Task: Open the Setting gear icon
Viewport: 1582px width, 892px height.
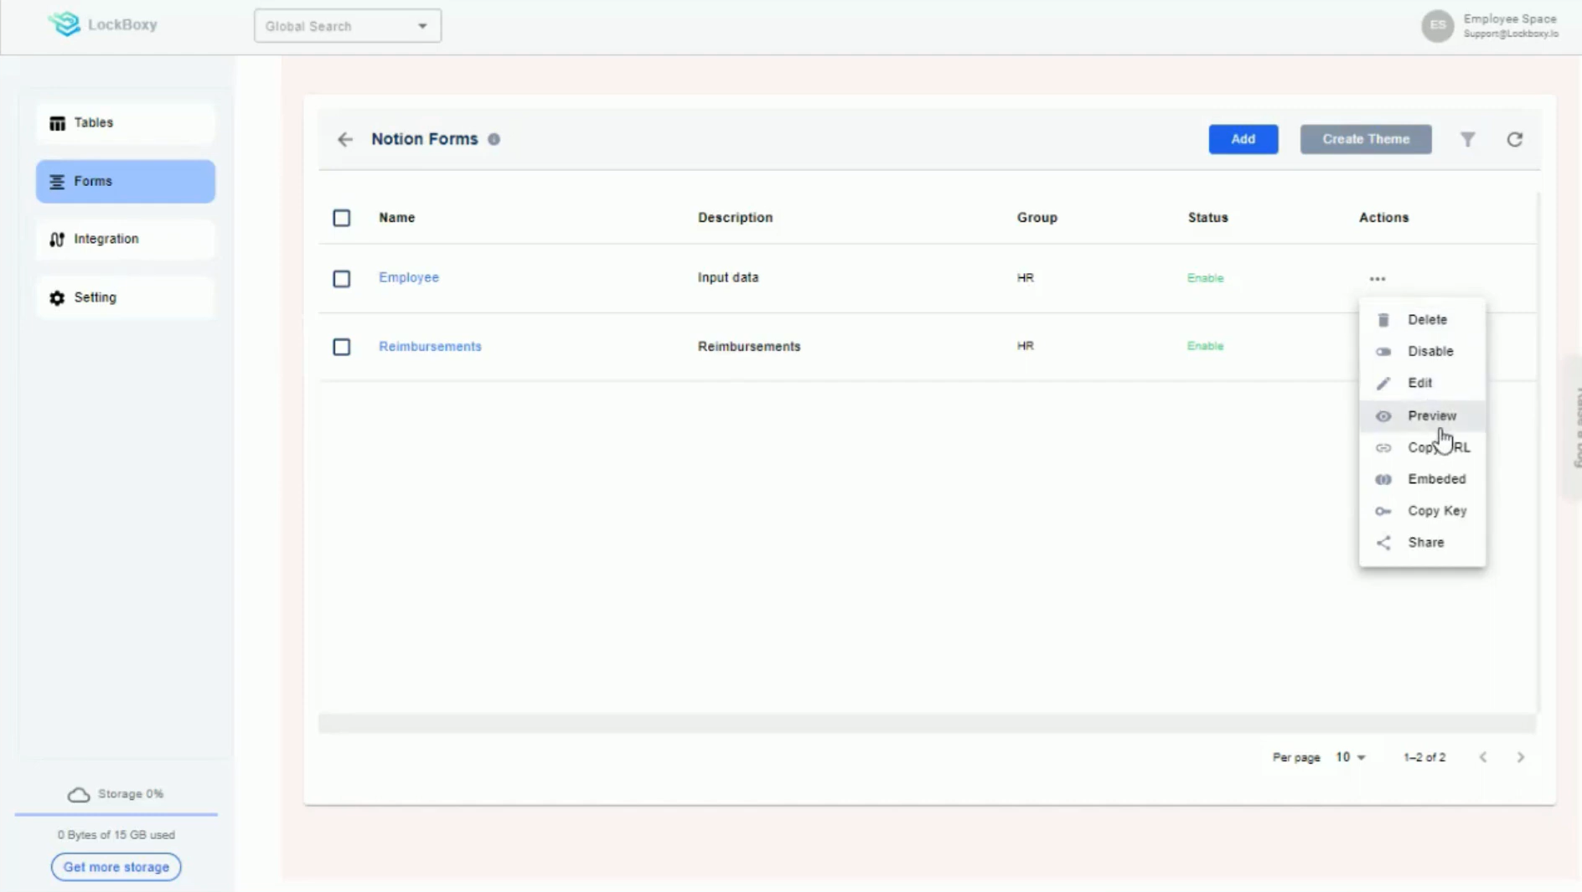Action: click(x=57, y=298)
